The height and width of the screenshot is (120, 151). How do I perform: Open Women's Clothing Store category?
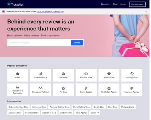(59, 107)
